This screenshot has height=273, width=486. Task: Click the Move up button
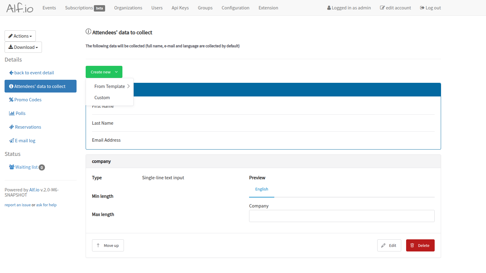coord(108,245)
